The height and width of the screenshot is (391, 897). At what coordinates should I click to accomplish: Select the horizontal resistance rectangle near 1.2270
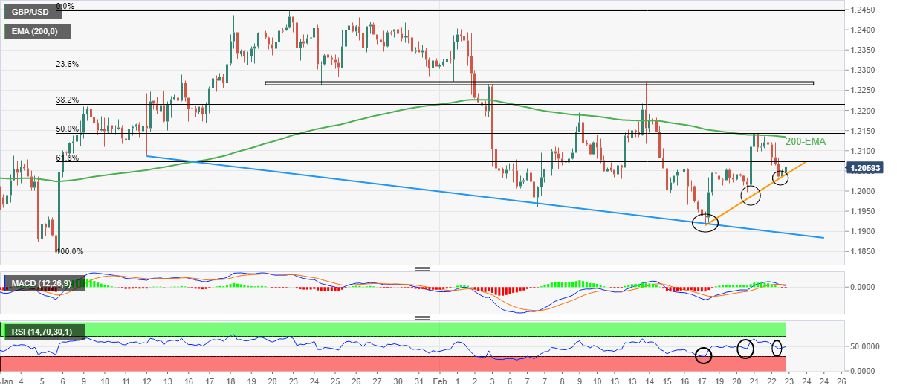click(539, 83)
